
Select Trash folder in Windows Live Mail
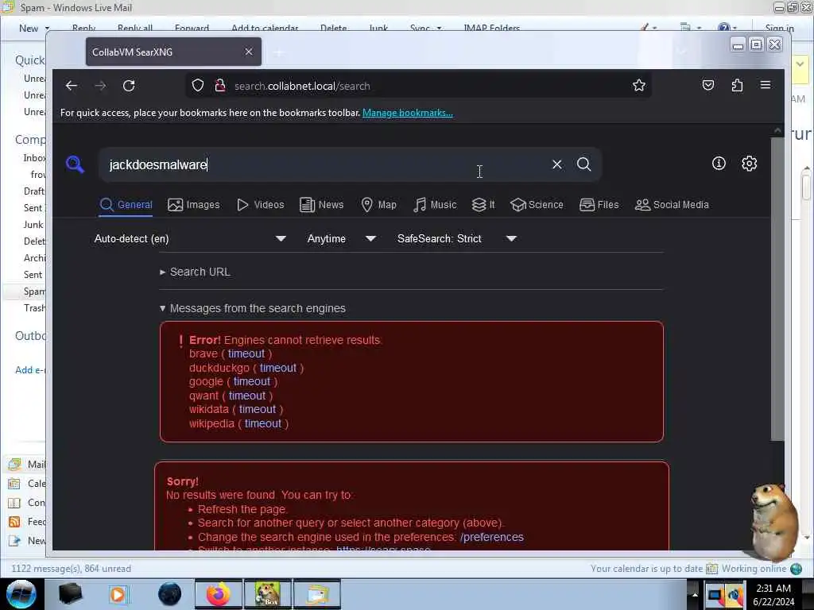click(34, 308)
